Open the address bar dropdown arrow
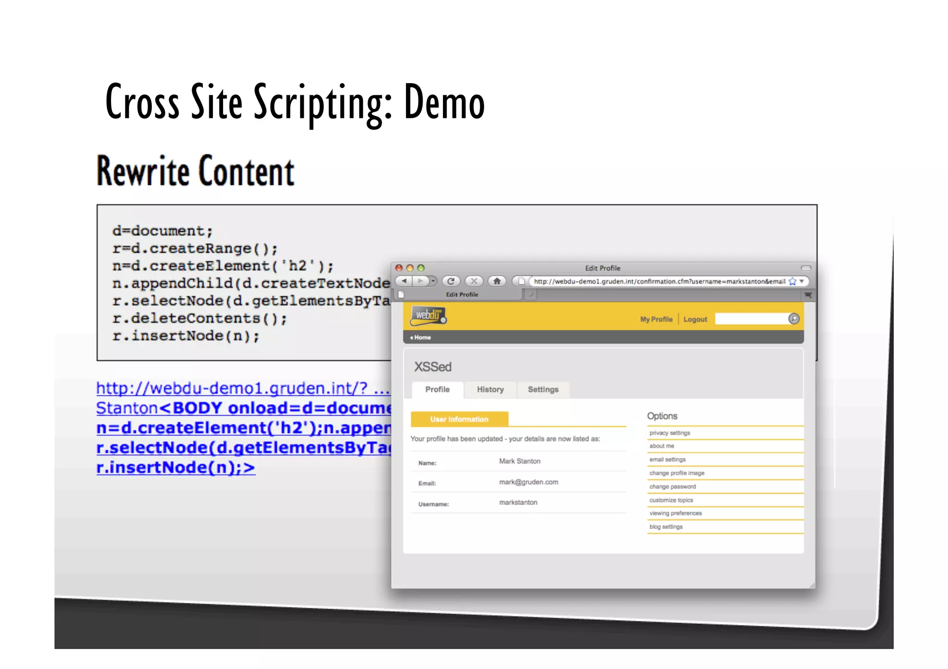The image size is (948, 669). click(802, 281)
